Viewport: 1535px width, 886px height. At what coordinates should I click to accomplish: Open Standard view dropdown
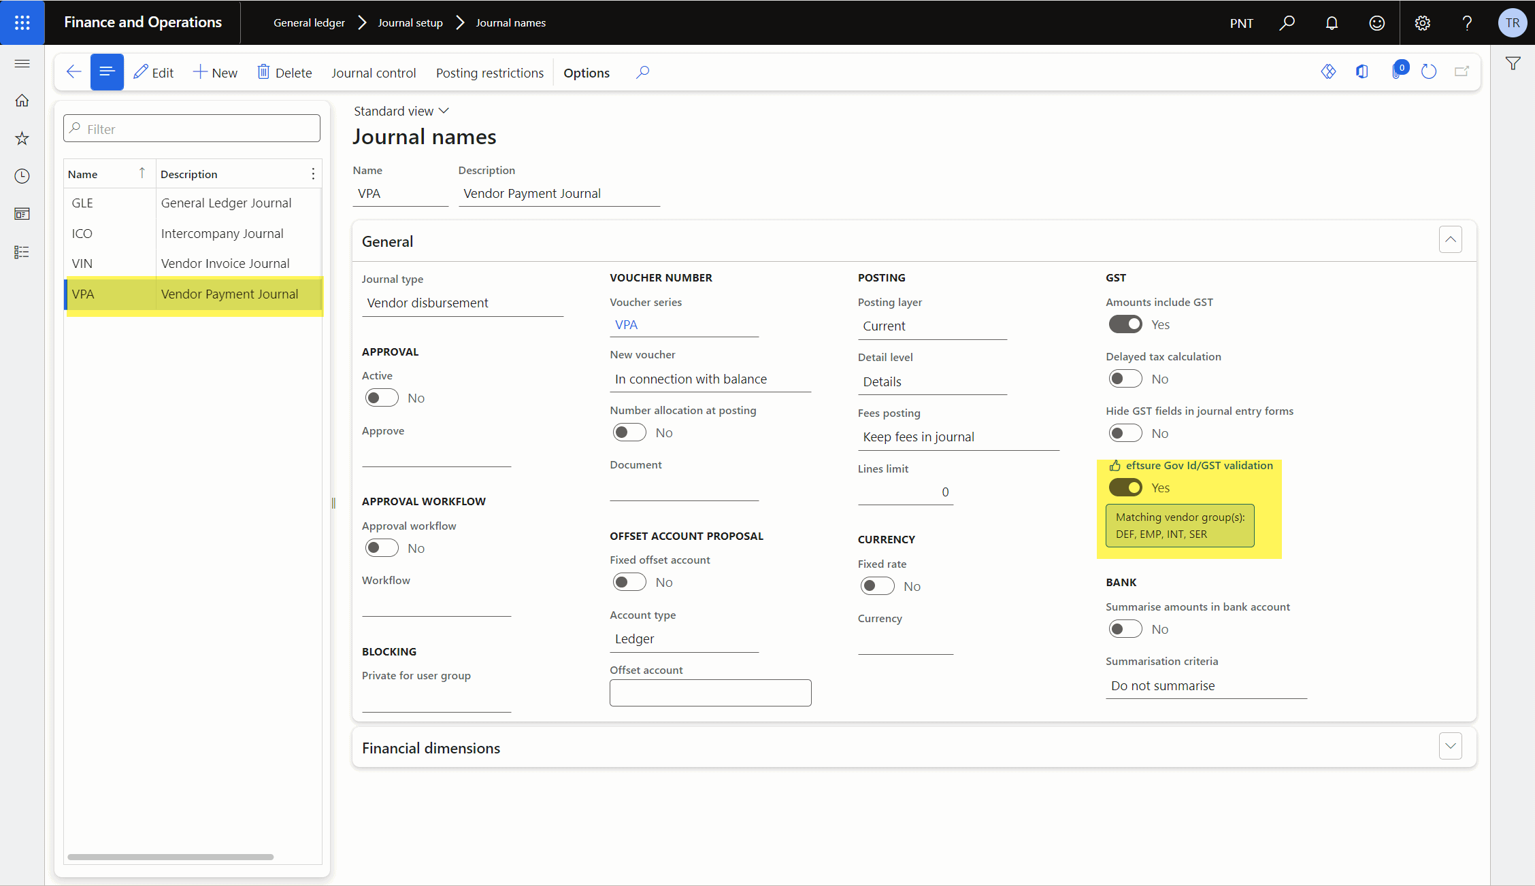coord(401,111)
